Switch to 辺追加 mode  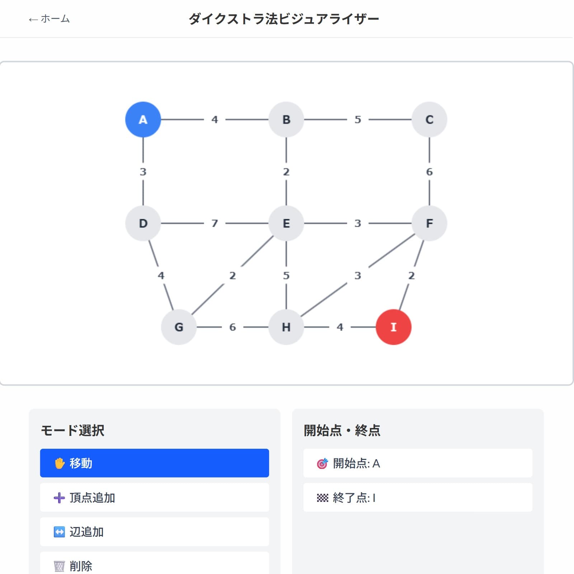pyautogui.click(x=154, y=532)
